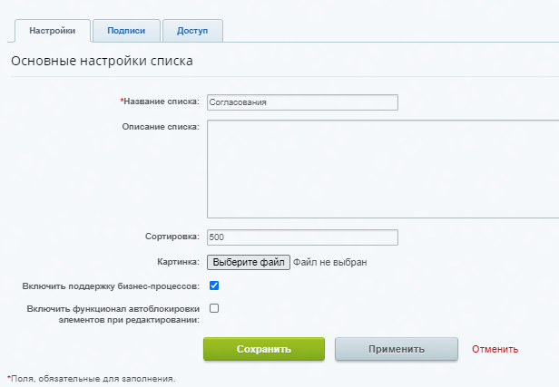
Task: Click the Название списка label
Action: (x=160, y=102)
